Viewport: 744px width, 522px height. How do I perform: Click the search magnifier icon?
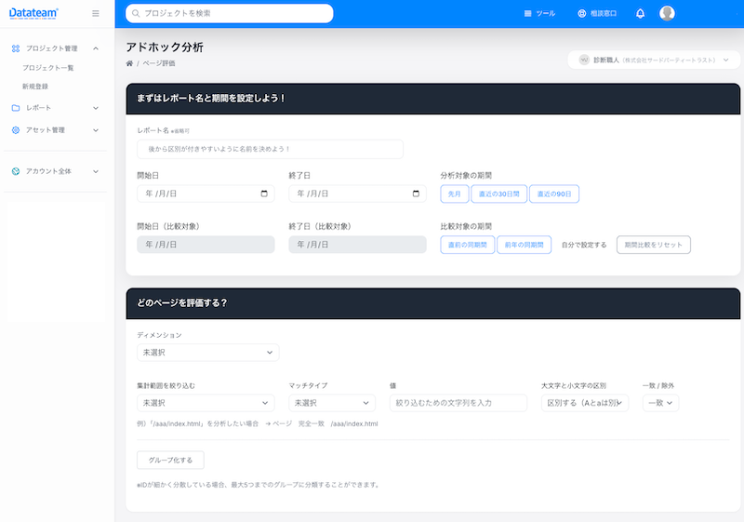coord(136,13)
